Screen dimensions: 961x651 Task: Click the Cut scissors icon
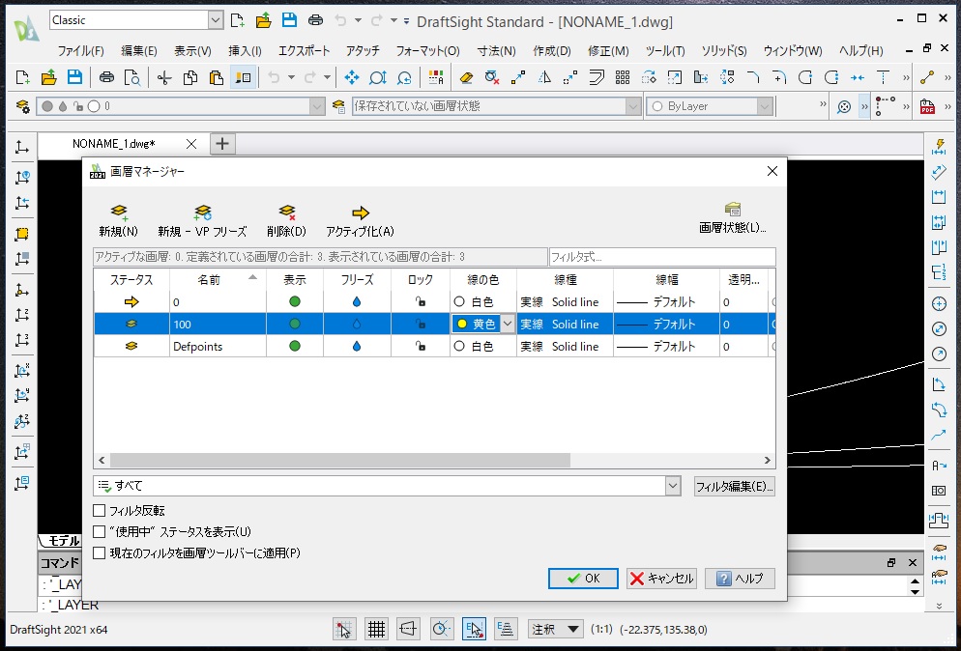(164, 77)
